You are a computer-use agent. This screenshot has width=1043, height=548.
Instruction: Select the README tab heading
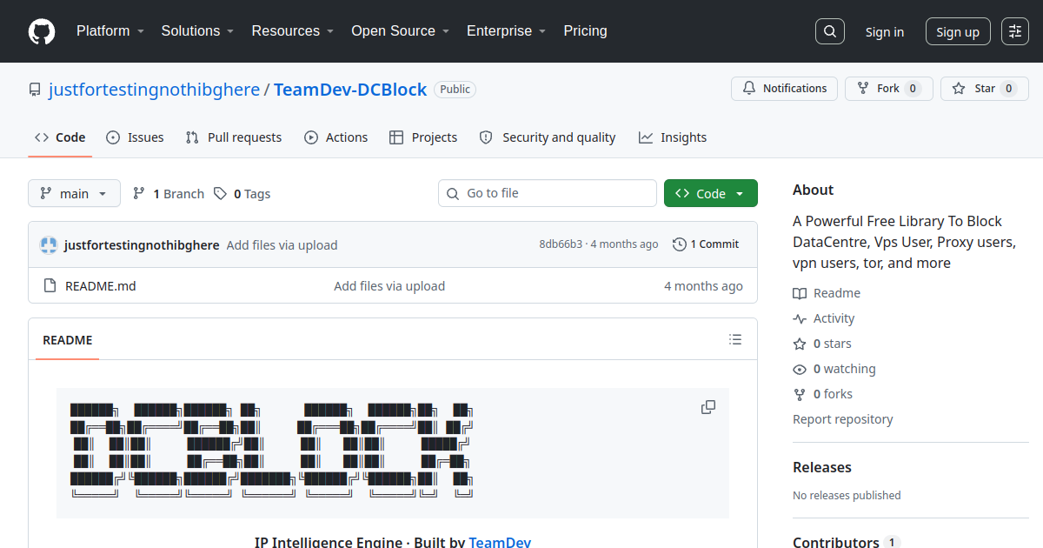coord(68,340)
